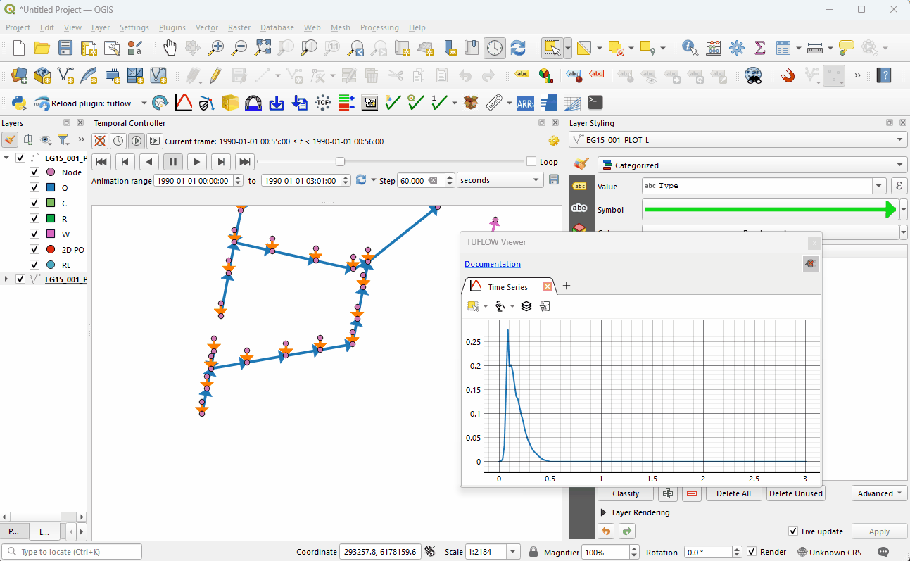Open the Python console icon
Viewport: 910px width, 561px height.
pos(19,103)
